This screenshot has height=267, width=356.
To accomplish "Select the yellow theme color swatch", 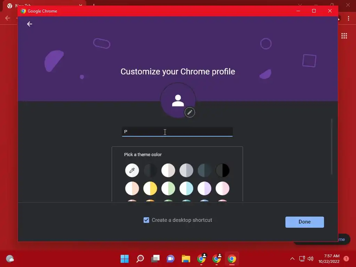I will (150, 188).
